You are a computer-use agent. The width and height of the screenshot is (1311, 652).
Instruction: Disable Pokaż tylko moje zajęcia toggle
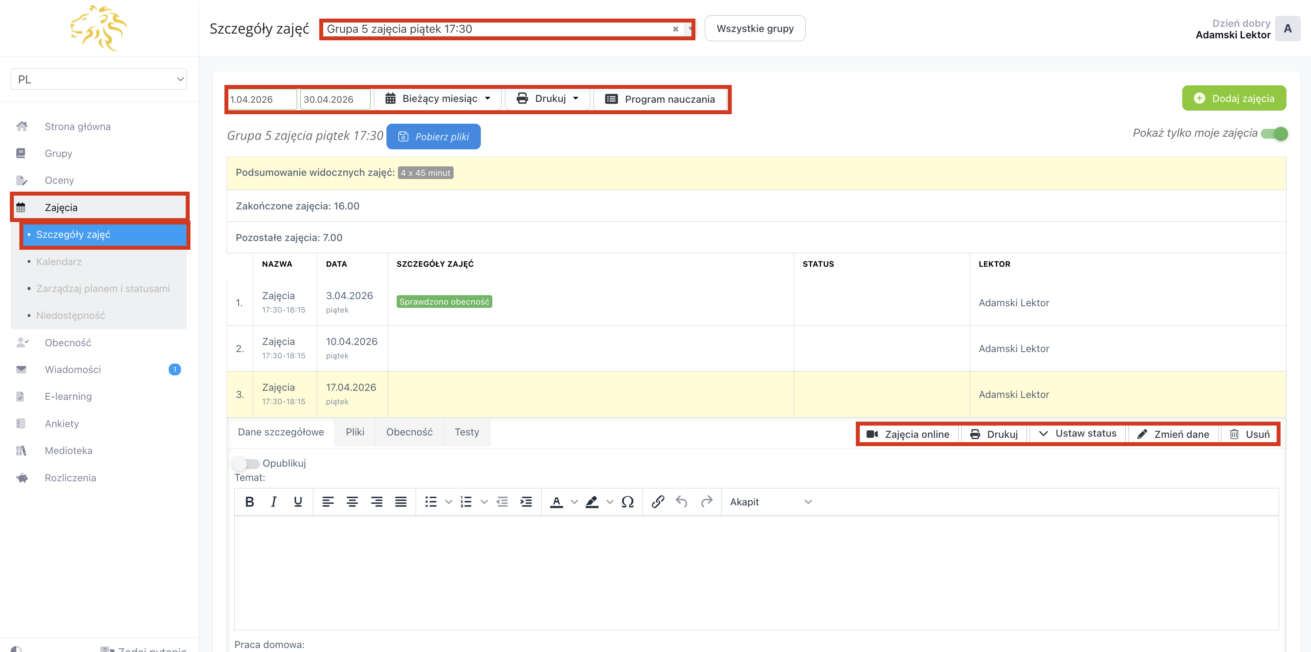pos(1274,133)
